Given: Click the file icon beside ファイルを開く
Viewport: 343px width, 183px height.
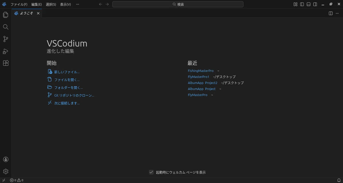Looking at the screenshot, I should pos(50,79).
